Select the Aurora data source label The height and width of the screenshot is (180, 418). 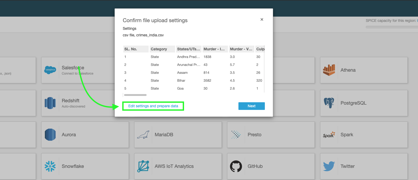pyautogui.click(x=69, y=135)
